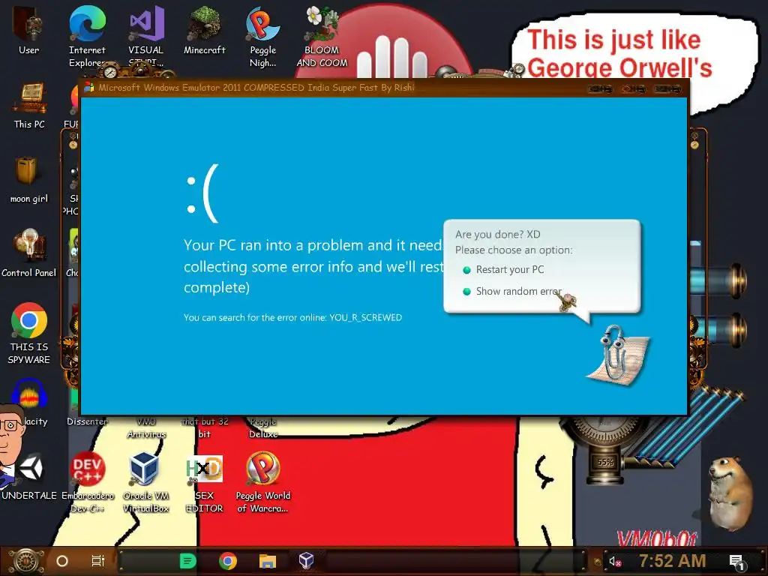Open the Minecraft desktop icon
The height and width of the screenshot is (576, 768).
tap(204, 29)
